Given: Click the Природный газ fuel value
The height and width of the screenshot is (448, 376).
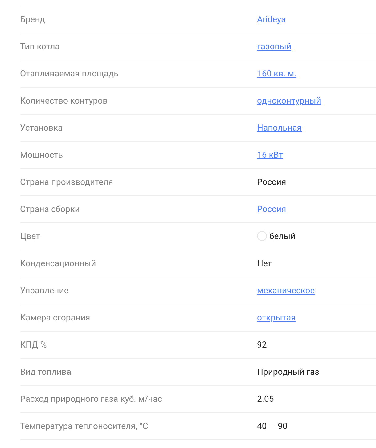Looking at the screenshot, I should (288, 372).
